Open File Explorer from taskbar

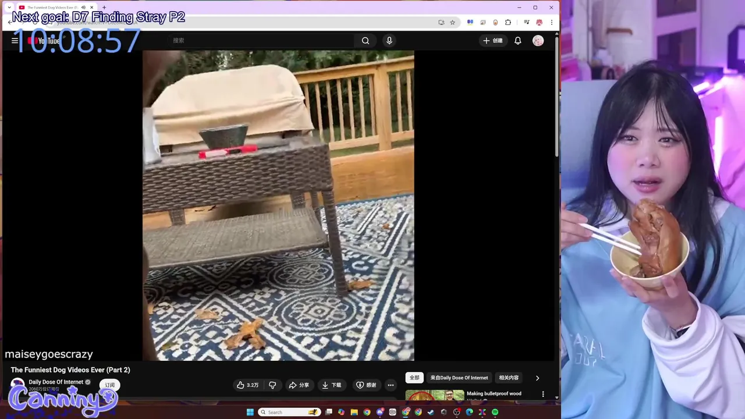click(x=354, y=412)
